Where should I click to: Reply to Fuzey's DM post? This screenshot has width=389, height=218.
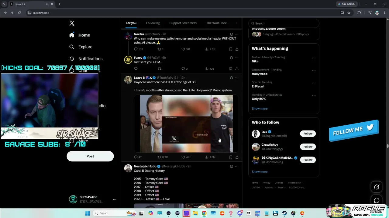[x=136, y=69]
